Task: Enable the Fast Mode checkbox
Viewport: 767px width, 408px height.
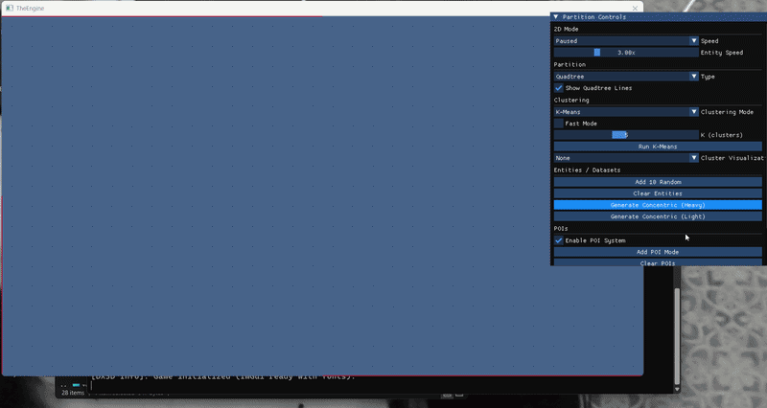Action: (x=559, y=124)
